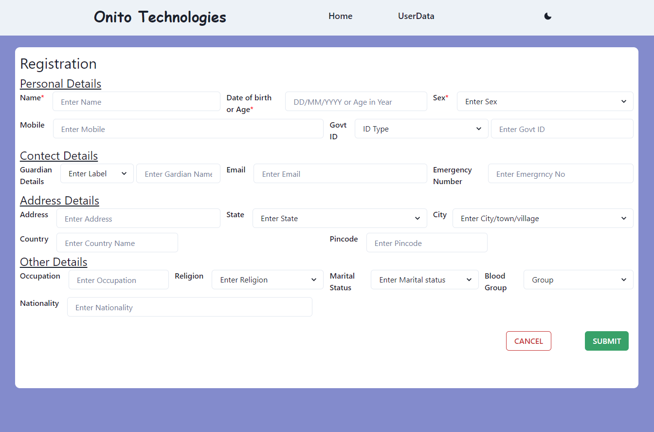Screen dimensions: 654x432
Task: Open the Marital status dropdown
Action: coord(424,280)
